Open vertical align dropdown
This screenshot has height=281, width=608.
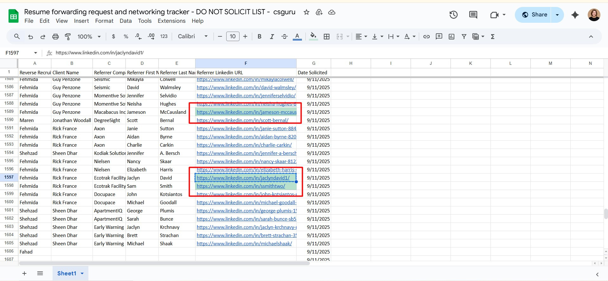[x=377, y=36]
